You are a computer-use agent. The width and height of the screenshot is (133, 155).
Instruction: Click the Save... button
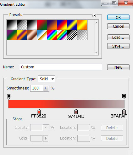coord(118,46)
